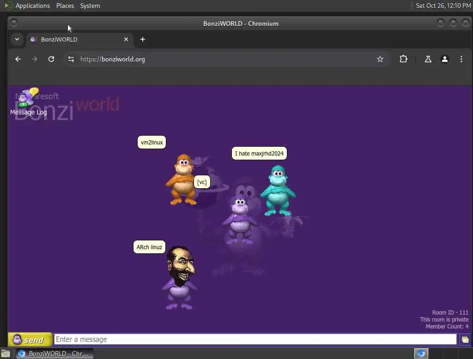
Task: Click the browser forward arrow
Action: [x=34, y=59]
